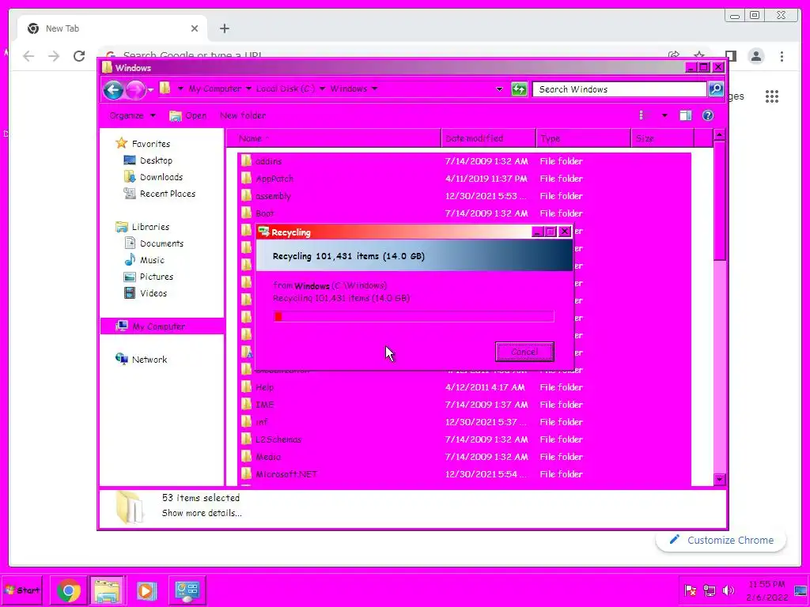Screen dimensions: 810x607
Task: Close the New Tab tab in Chrome
Action: point(195,28)
